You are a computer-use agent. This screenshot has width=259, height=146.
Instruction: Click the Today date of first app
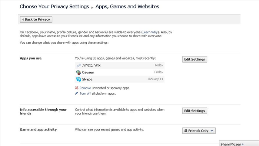point(159,65)
